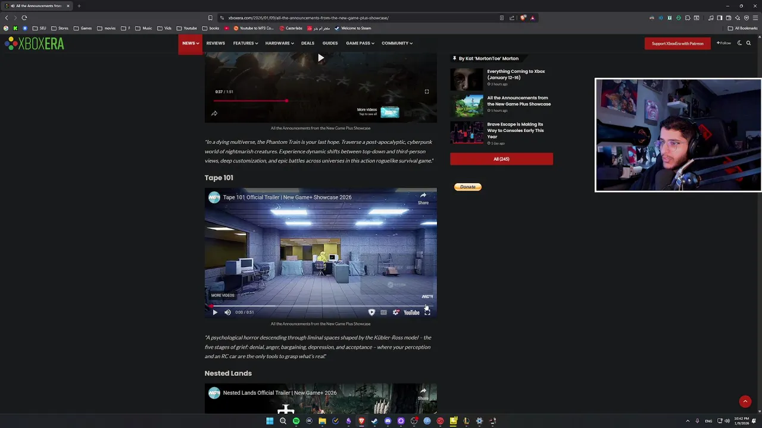Image resolution: width=762 pixels, height=428 pixels.
Task: Go back to the previous page
Action: point(7,18)
